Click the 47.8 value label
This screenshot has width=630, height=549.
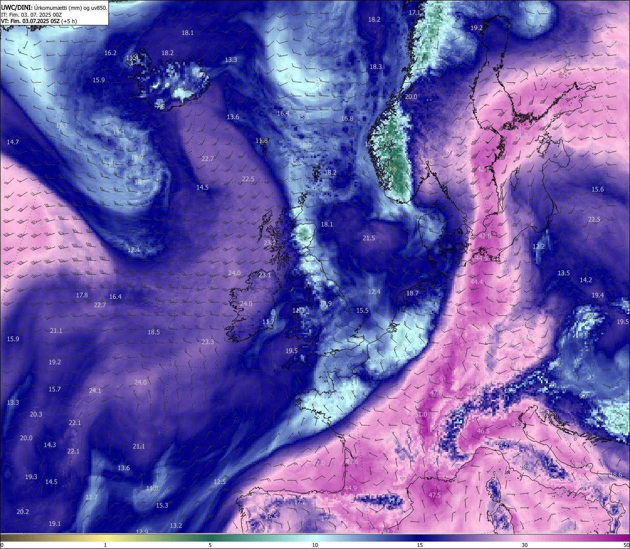point(436,393)
